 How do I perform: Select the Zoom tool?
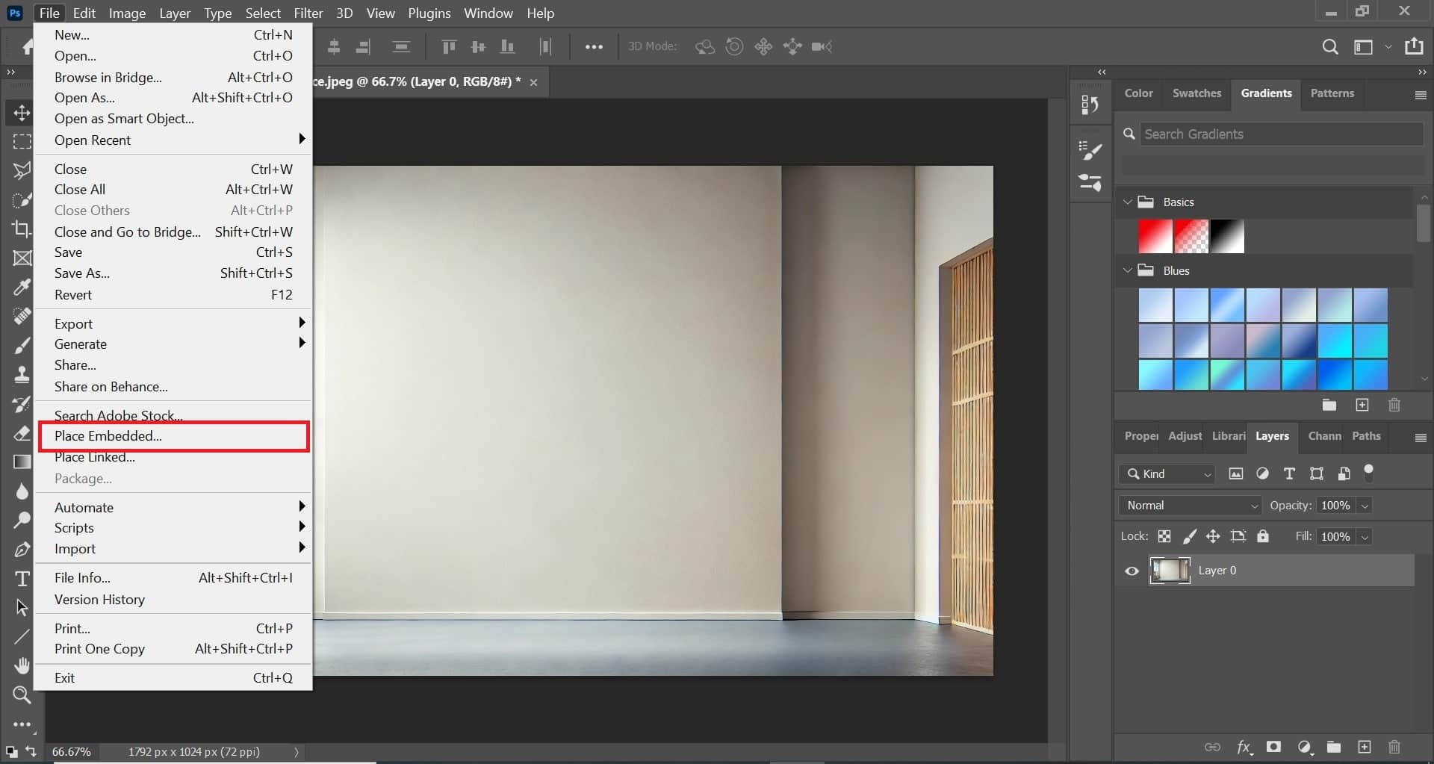click(22, 695)
